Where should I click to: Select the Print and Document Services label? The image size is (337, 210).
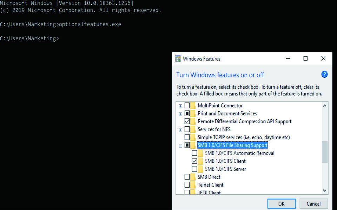pyautogui.click(x=227, y=113)
